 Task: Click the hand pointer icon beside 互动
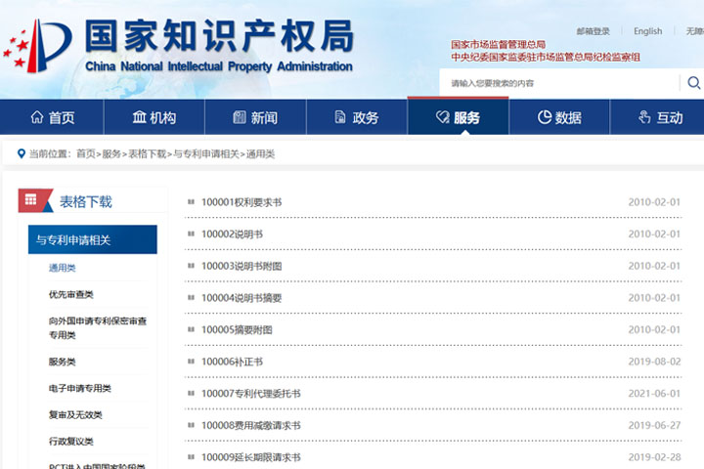[x=644, y=117]
